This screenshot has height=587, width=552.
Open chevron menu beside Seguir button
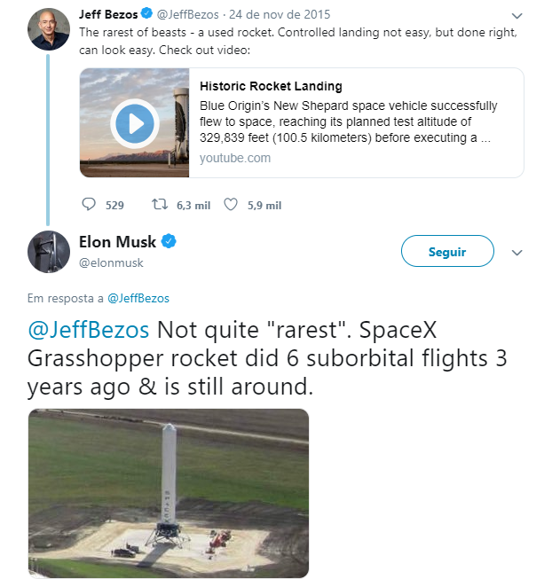tap(517, 253)
